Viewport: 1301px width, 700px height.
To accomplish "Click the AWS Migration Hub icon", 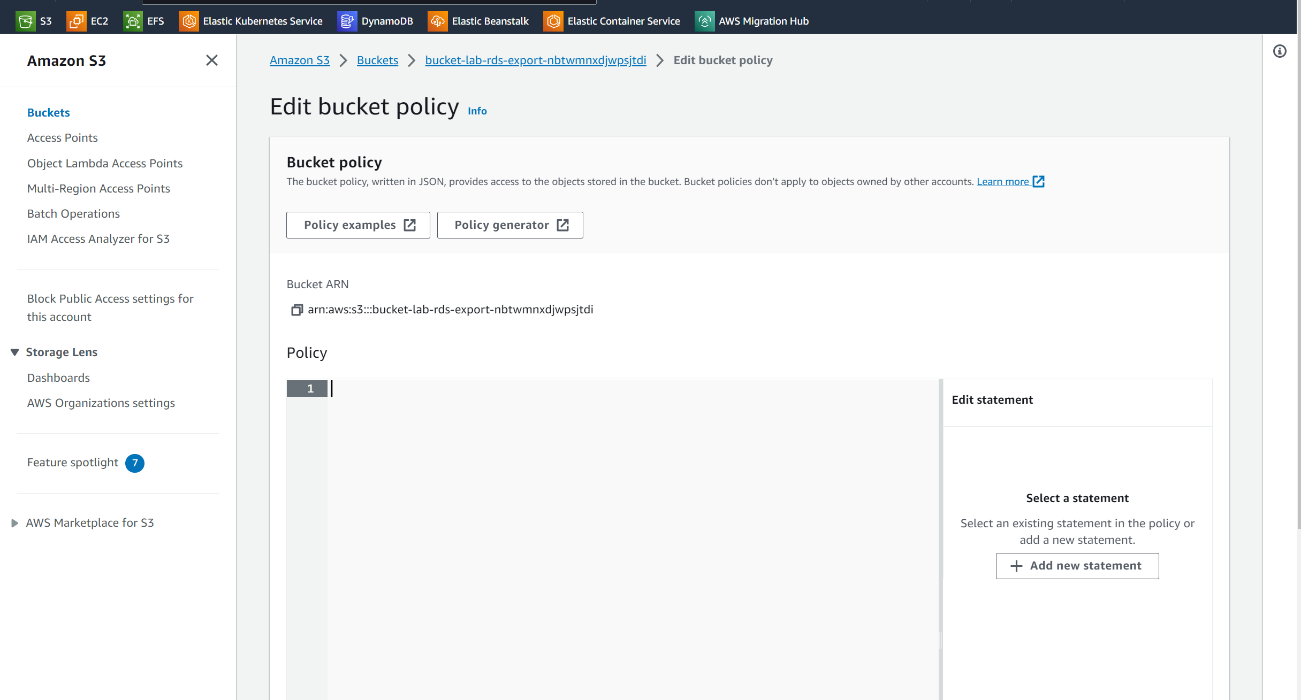I will click(x=704, y=21).
